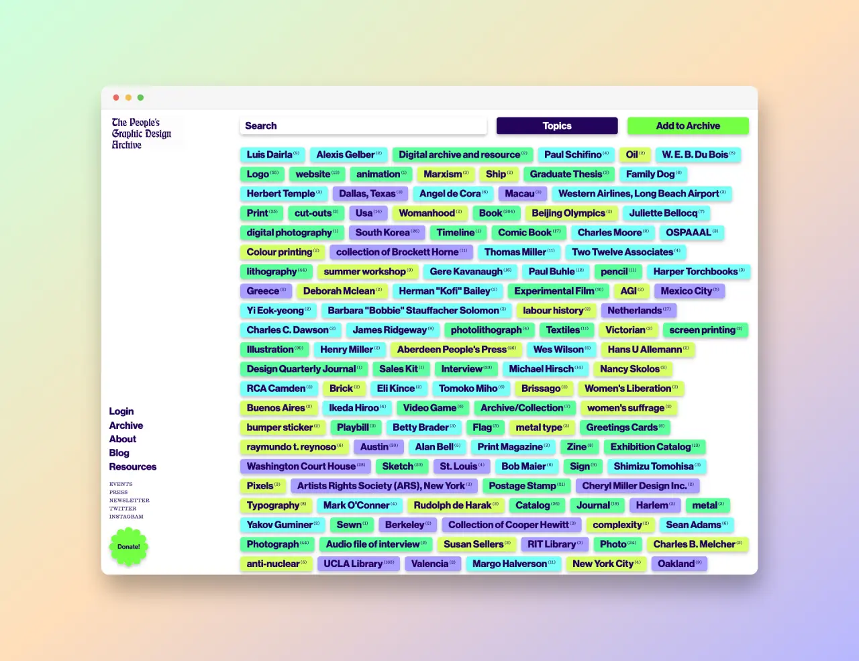Open the Exhibition Catalog tag
The image size is (859, 661).
(654, 446)
